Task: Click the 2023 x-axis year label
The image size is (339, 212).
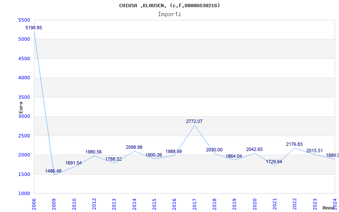Action: pyautogui.click(x=315, y=204)
